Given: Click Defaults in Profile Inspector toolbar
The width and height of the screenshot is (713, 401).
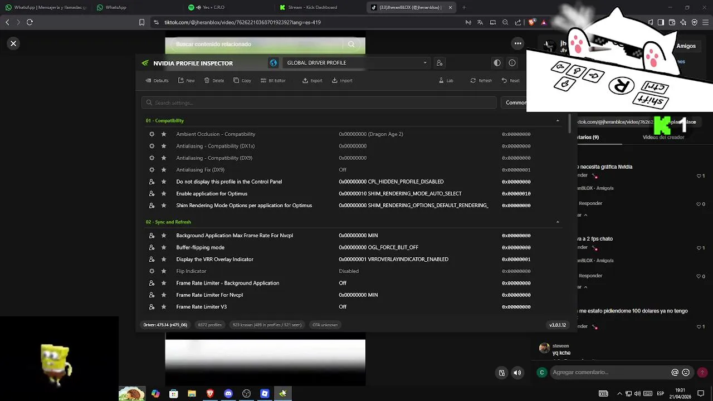Looking at the screenshot, I should 157,80.
